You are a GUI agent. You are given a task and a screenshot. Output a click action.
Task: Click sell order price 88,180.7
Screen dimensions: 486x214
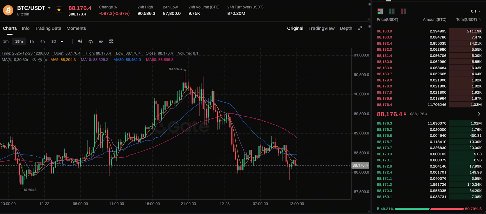tap(384, 74)
